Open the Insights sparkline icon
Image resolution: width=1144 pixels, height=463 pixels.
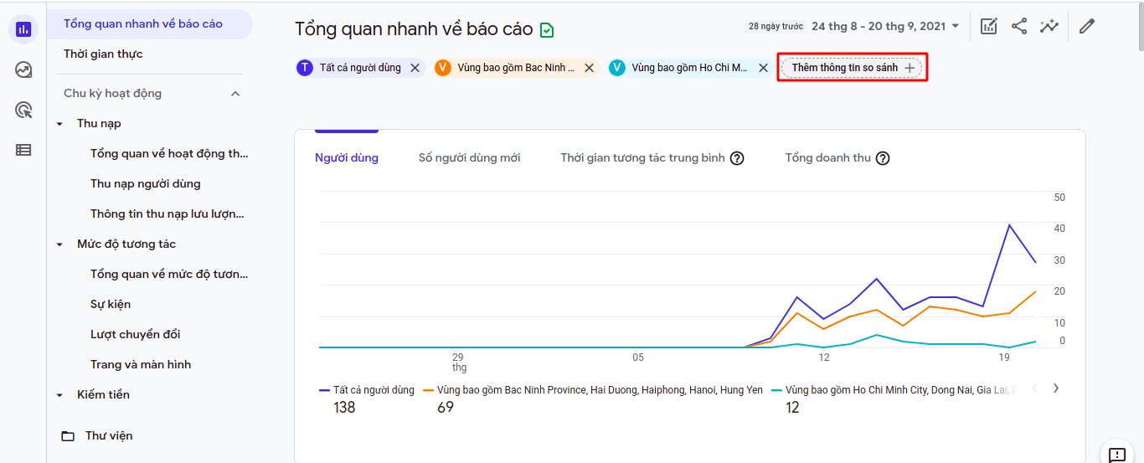(x=1049, y=26)
